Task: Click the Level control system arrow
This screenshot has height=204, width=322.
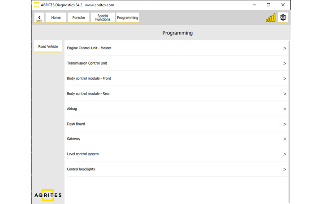Action: pos(284,154)
